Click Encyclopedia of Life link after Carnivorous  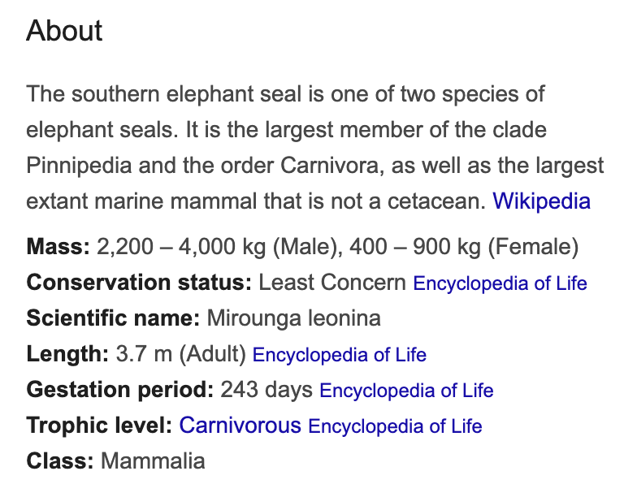[395, 426]
